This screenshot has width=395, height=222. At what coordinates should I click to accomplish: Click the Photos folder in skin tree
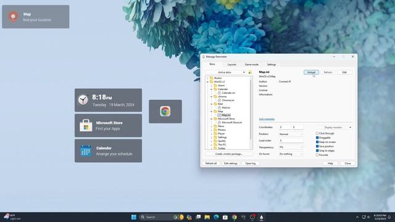[x=222, y=130]
